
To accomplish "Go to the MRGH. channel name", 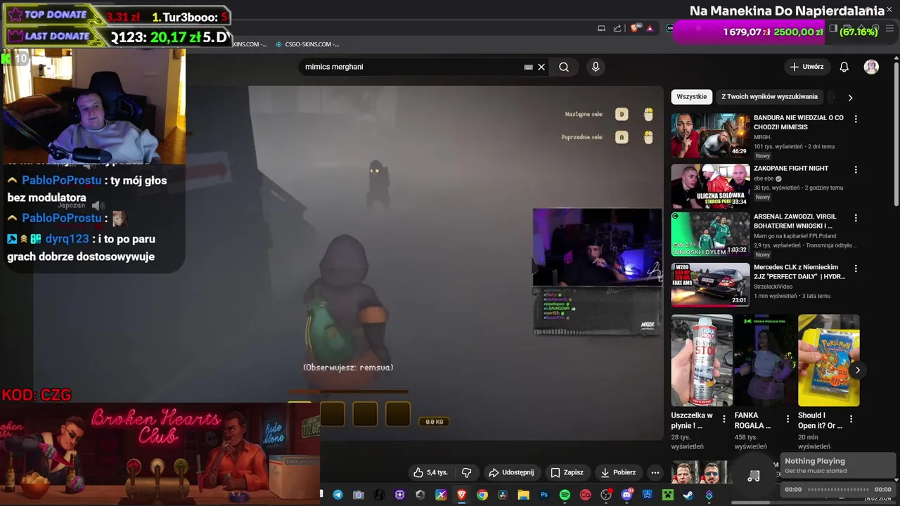I will (x=762, y=137).
